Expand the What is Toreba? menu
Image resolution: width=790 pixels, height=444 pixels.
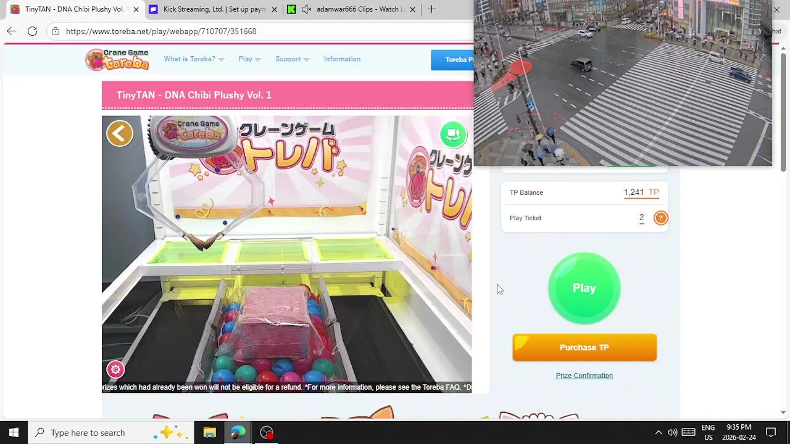pos(194,59)
